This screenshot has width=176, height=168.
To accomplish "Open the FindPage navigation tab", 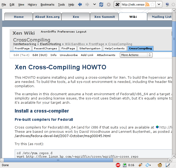I will [x=68, y=49].
